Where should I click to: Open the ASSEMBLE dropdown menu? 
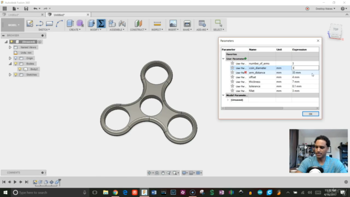point(116,30)
